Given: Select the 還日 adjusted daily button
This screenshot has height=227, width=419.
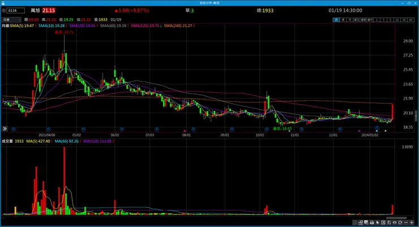Looking at the screenshot, I should (357, 20).
